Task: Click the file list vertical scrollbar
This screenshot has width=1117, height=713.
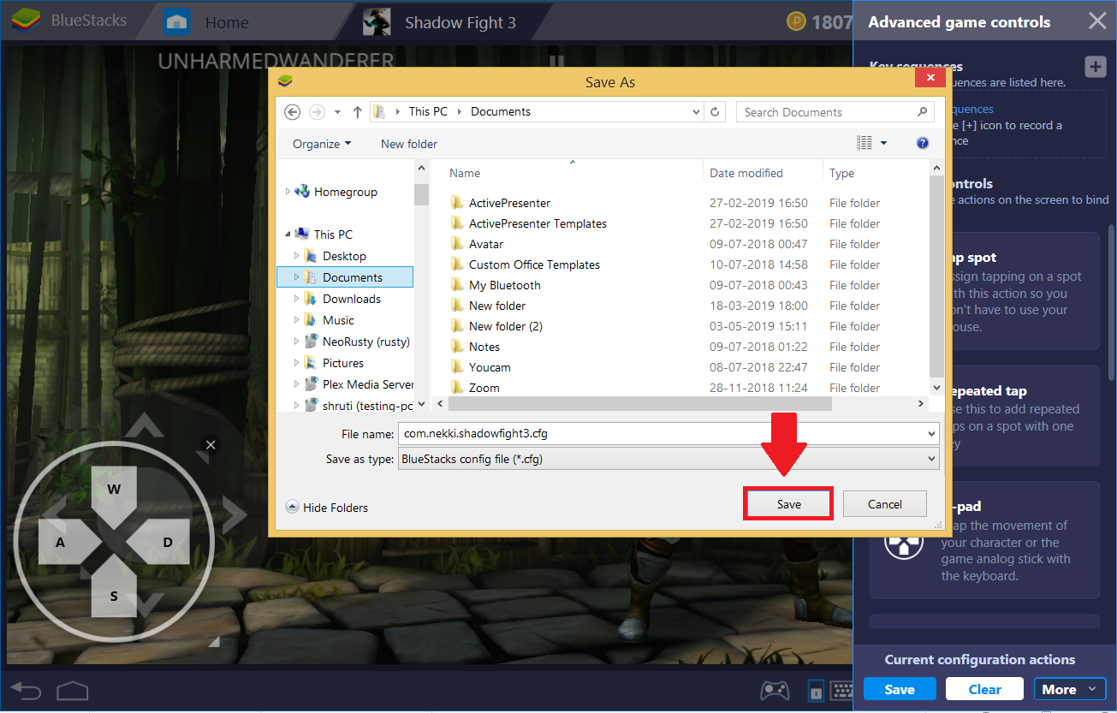Action: [x=937, y=278]
